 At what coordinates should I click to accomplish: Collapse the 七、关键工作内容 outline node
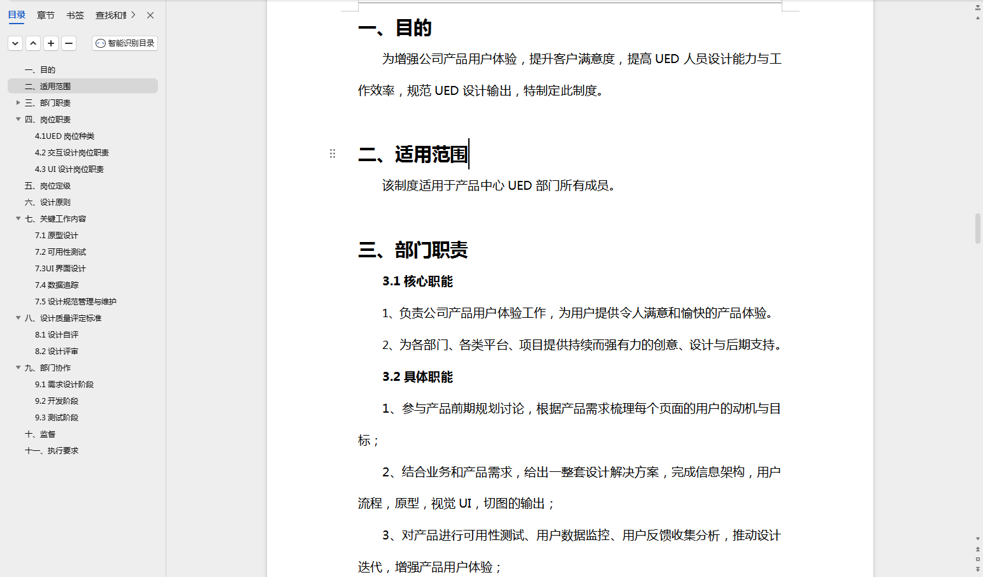click(x=18, y=218)
